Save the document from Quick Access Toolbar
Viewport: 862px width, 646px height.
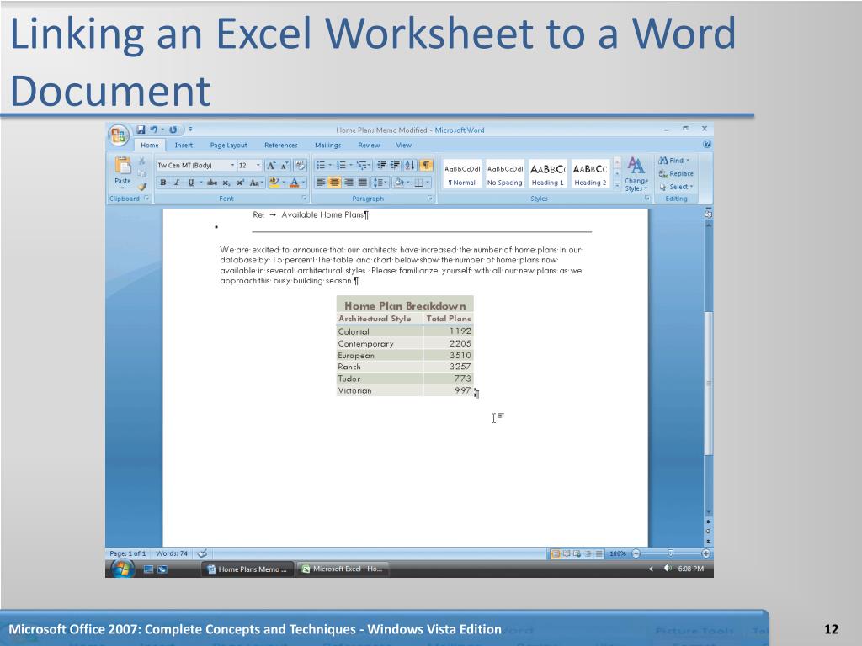coord(141,130)
